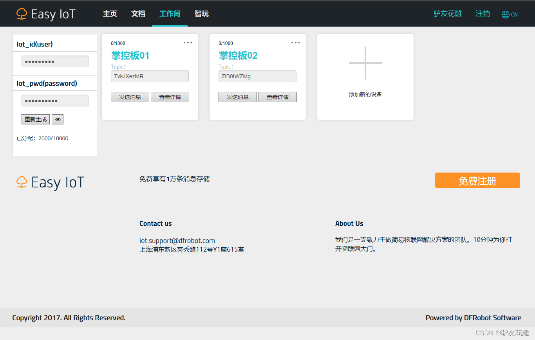Screen dimensions: 535x340
Task: Open the three-dot menu on 掌控板01
Action: [x=188, y=43]
